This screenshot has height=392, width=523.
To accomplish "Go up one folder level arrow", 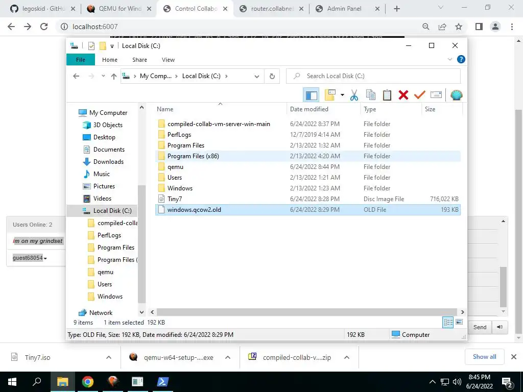I will click(114, 76).
